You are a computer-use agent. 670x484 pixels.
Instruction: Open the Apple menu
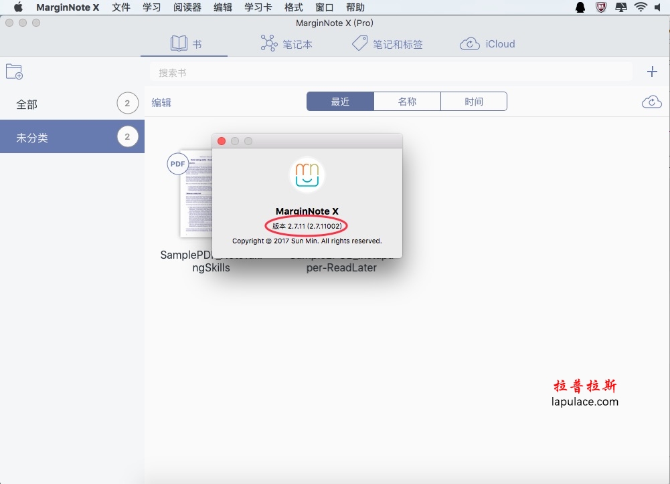(18, 7)
